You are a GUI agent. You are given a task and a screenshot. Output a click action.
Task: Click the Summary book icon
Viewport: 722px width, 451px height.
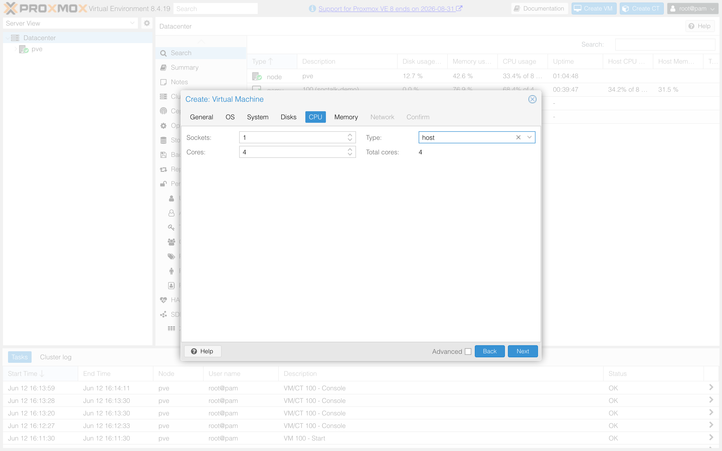[x=163, y=68]
